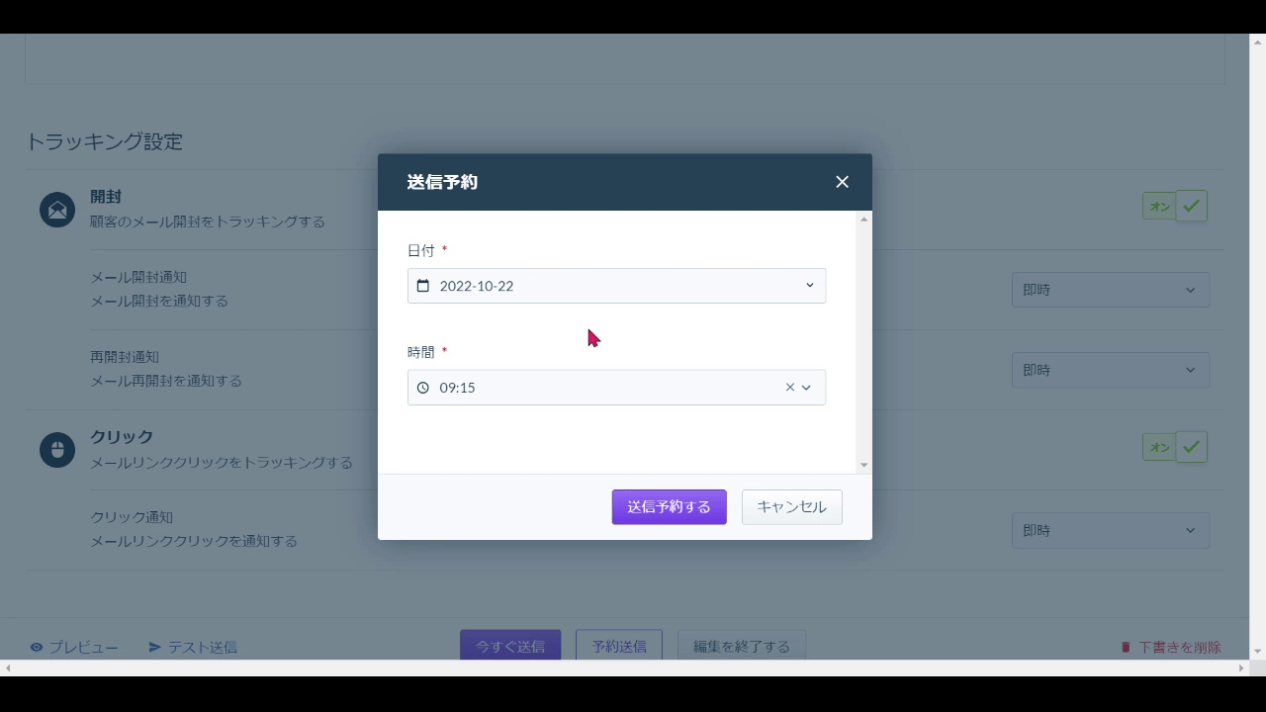Open the time dropdown chevron
This screenshot has height=712, width=1266.
pos(806,388)
